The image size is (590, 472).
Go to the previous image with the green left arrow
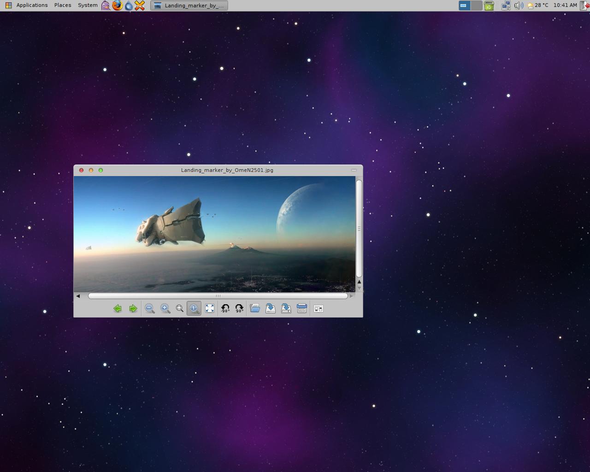tap(118, 309)
